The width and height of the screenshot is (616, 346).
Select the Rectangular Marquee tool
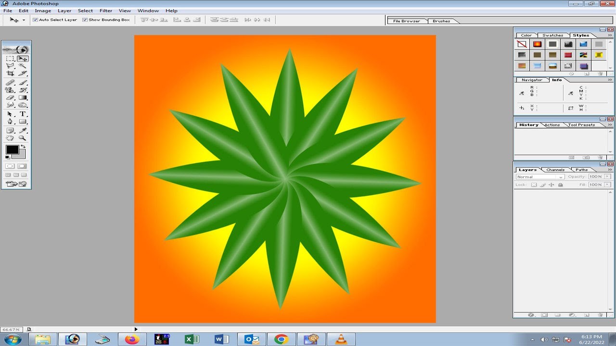[x=10, y=58]
